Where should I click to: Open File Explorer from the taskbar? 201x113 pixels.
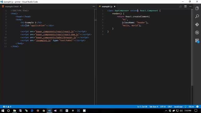pos(14,110)
